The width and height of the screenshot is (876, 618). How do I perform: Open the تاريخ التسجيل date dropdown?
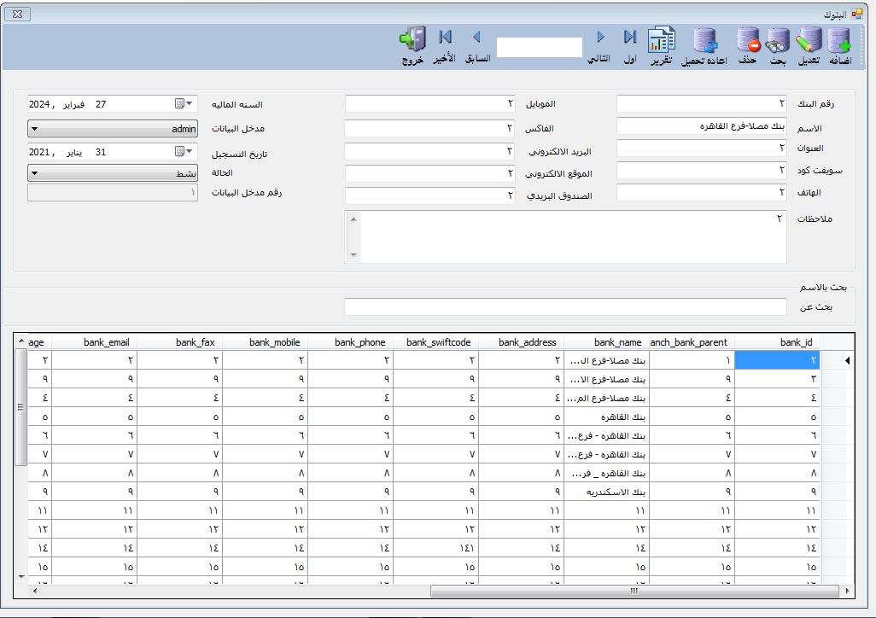(190, 151)
